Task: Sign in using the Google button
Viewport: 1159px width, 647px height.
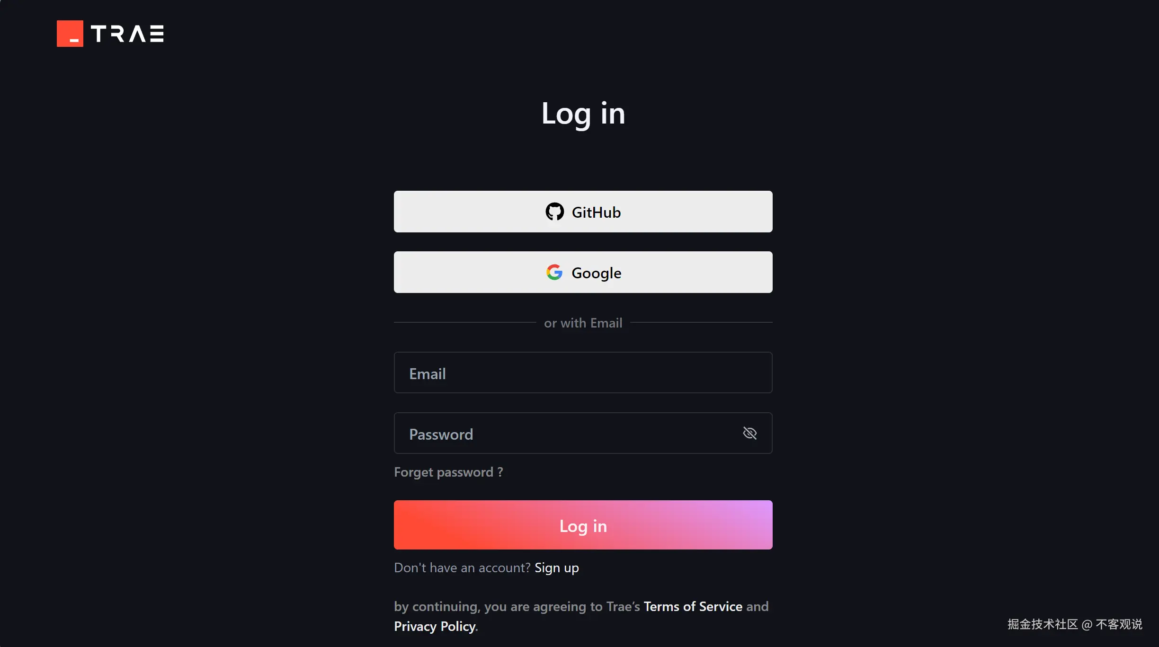Action: (x=583, y=272)
